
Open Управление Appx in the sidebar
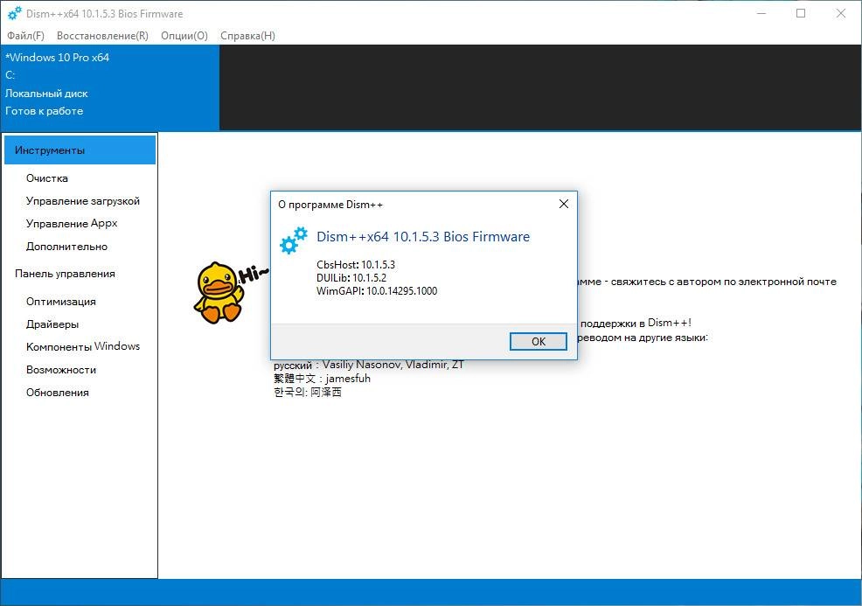72,223
